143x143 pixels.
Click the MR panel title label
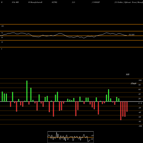(x=128, y=74)
